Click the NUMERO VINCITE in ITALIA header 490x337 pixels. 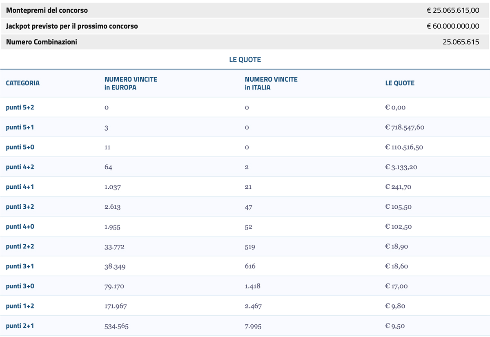(x=271, y=83)
